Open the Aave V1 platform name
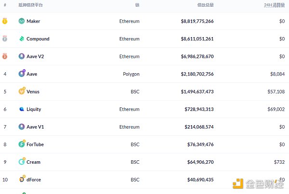 click(35, 127)
